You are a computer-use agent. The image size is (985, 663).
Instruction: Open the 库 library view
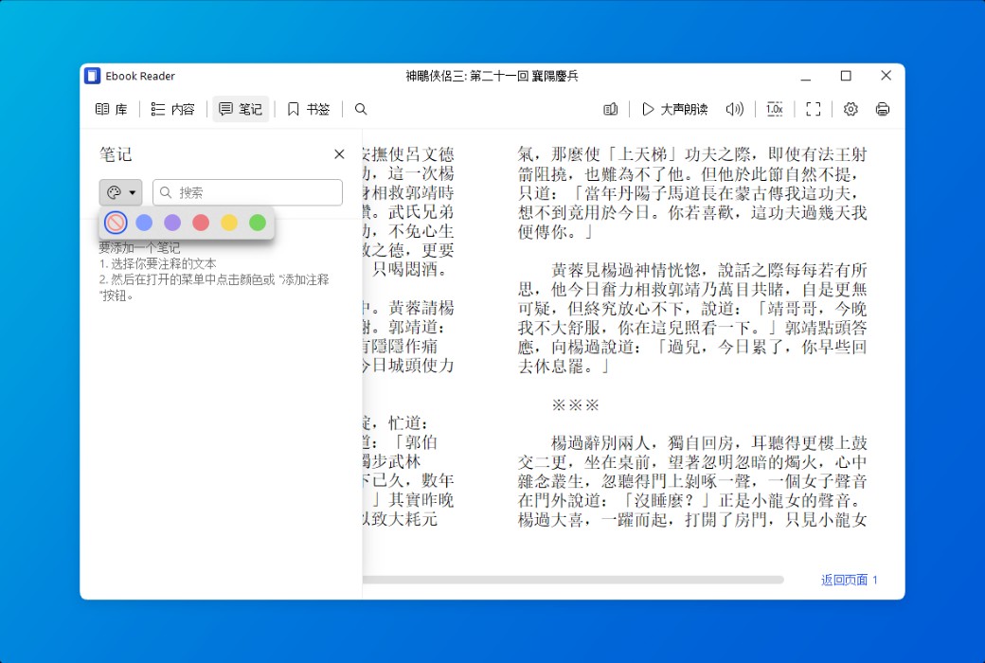111,109
